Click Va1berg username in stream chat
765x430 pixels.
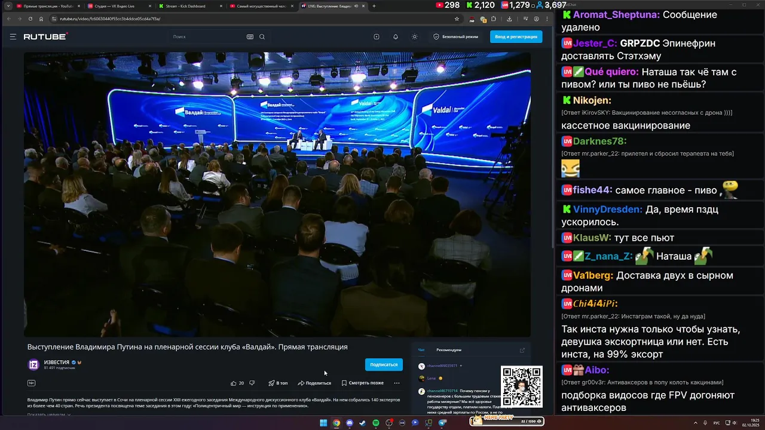click(593, 275)
